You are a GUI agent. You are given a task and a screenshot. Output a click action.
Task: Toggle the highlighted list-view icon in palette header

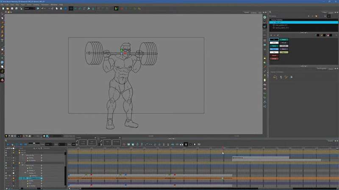point(329,16)
